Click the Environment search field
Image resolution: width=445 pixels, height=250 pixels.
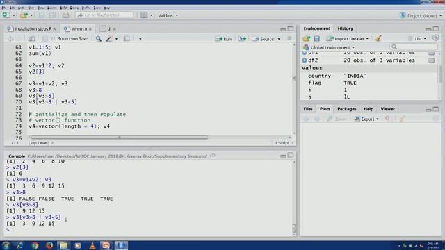(414, 47)
